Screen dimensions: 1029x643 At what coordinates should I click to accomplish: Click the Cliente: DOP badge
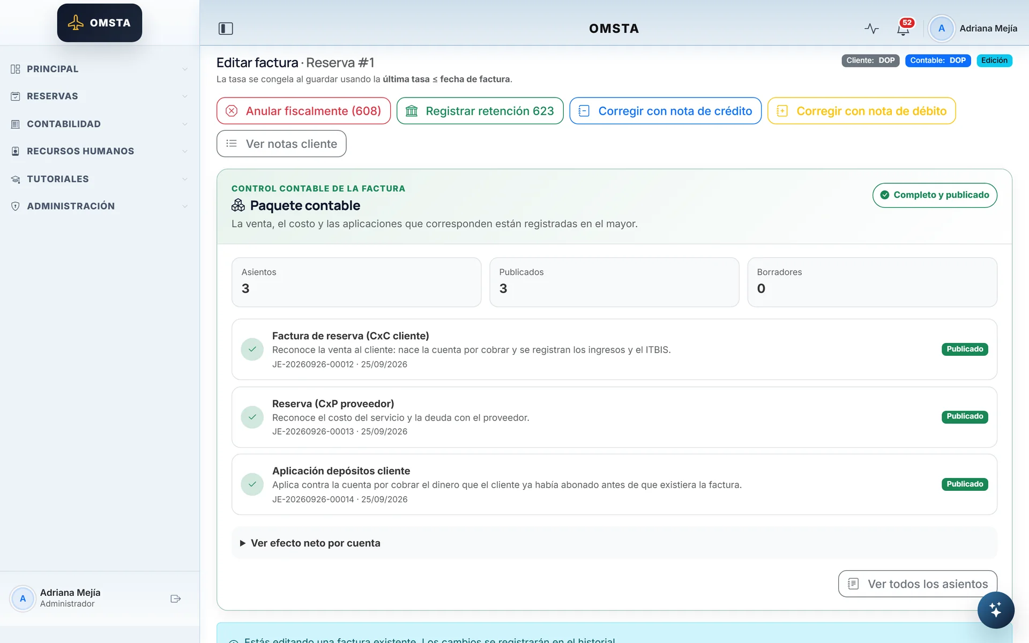point(870,61)
